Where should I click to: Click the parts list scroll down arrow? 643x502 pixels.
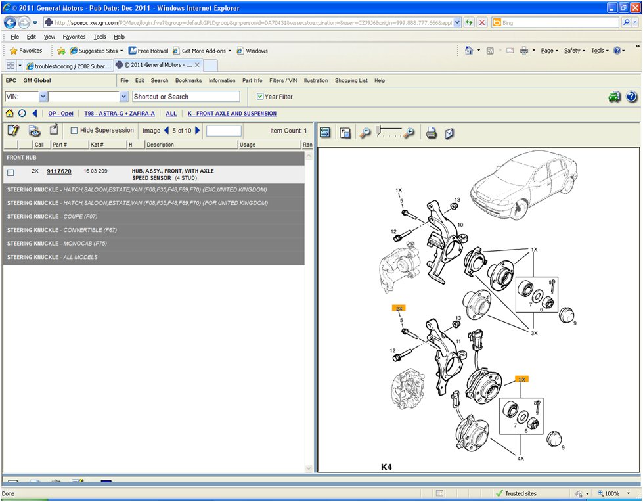(x=309, y=468)
